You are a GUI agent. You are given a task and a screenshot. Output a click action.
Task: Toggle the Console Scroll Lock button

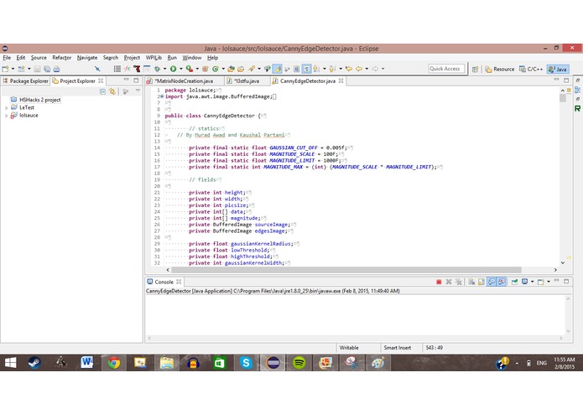point(481,282)
